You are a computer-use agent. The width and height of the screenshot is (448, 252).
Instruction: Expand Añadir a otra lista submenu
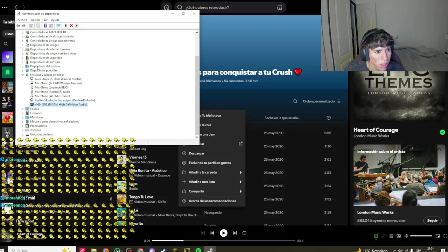(x=212, y=182)
